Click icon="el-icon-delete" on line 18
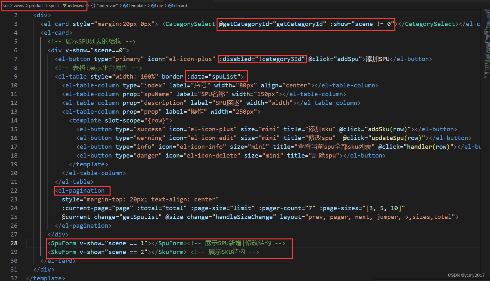This screenshot has width=490, height=281. 203,156
